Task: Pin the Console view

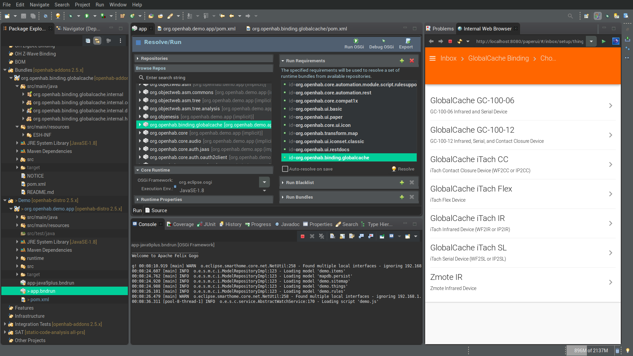Action: click(x=382, y=236)
